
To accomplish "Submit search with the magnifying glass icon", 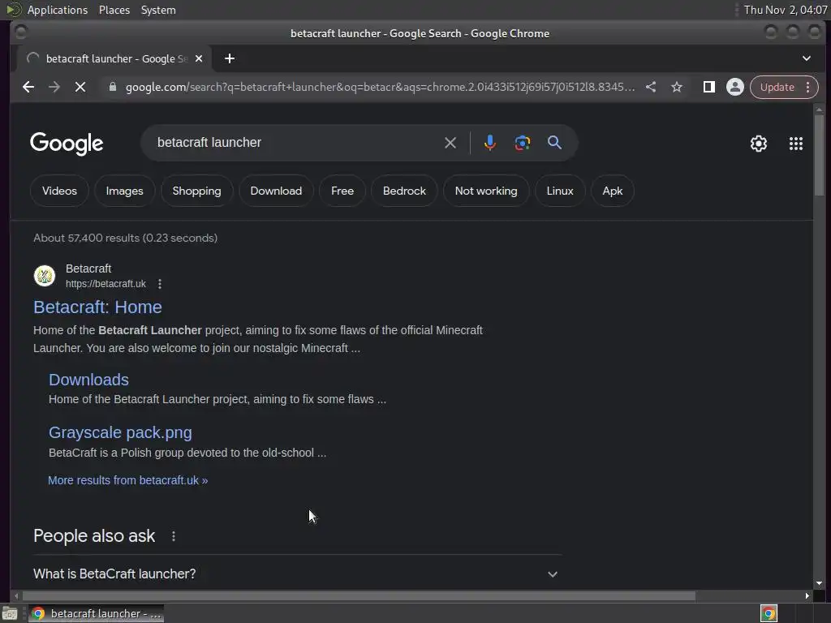I will coord(554,143).
